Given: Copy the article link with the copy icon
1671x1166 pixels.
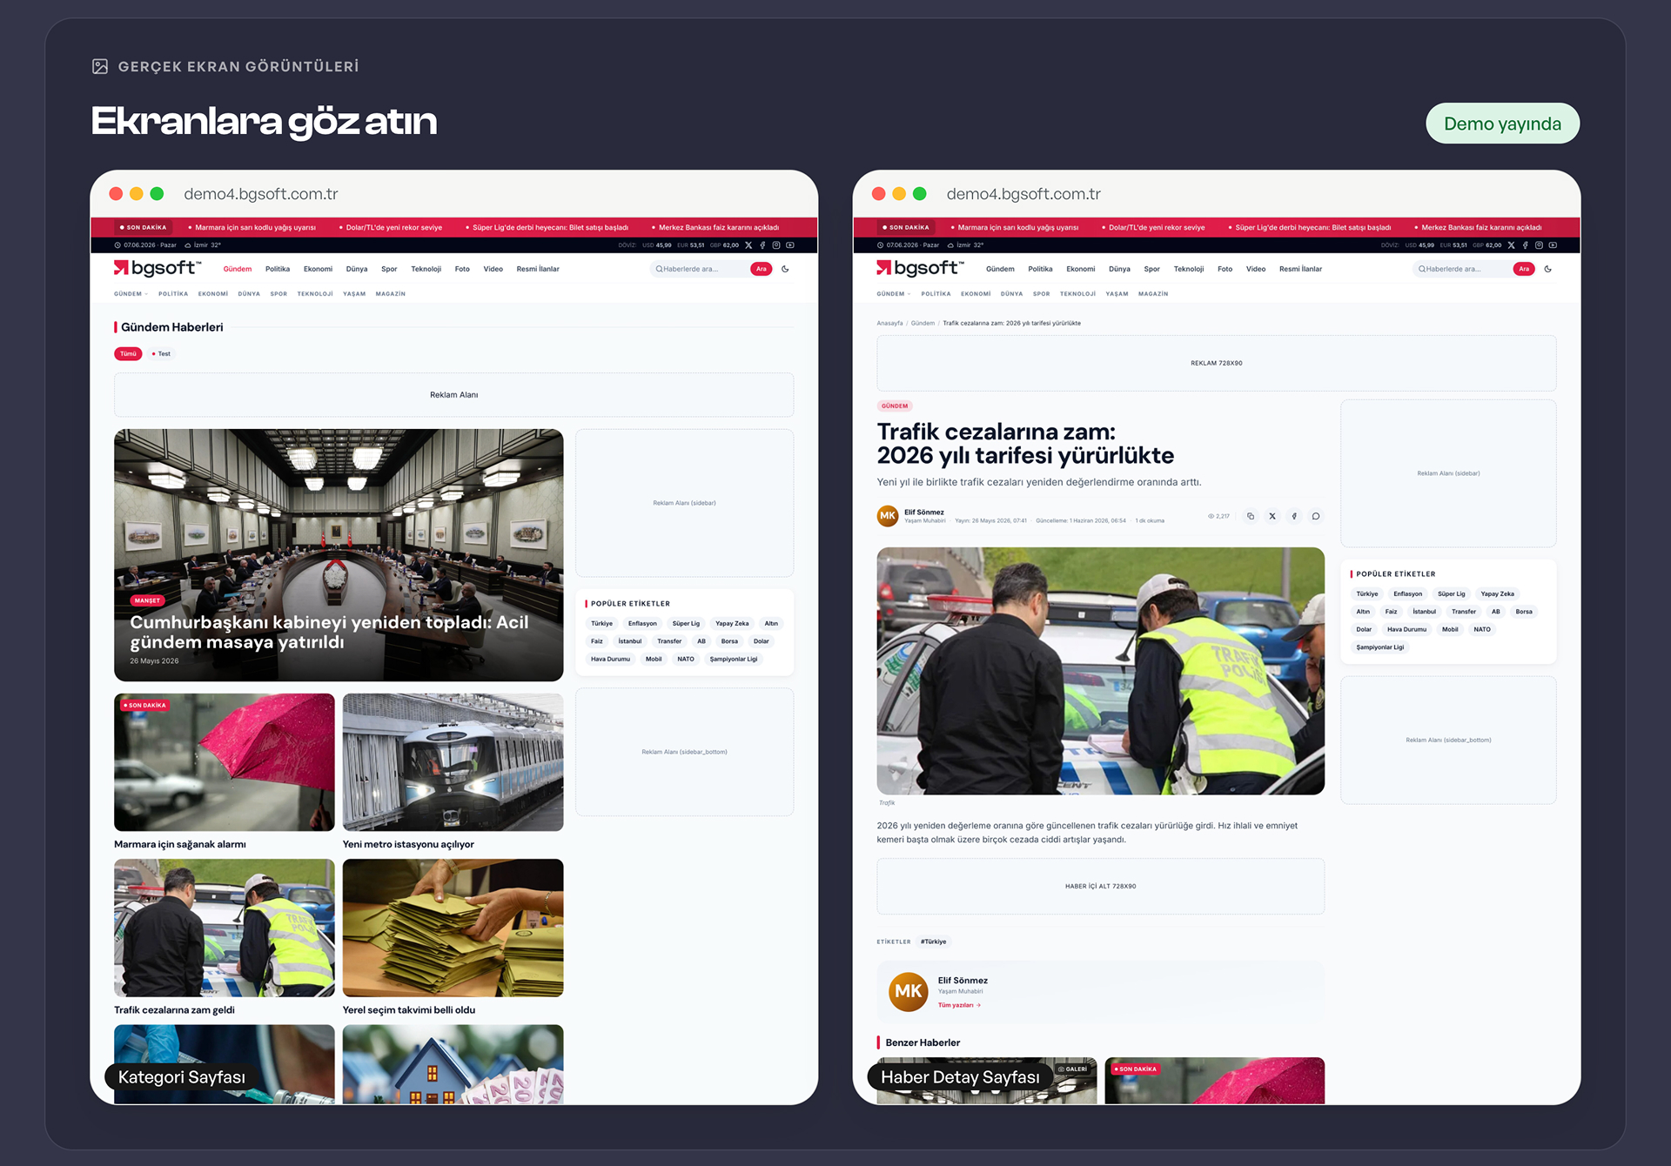Looking at the screenshot, I should coord(1251,516).
